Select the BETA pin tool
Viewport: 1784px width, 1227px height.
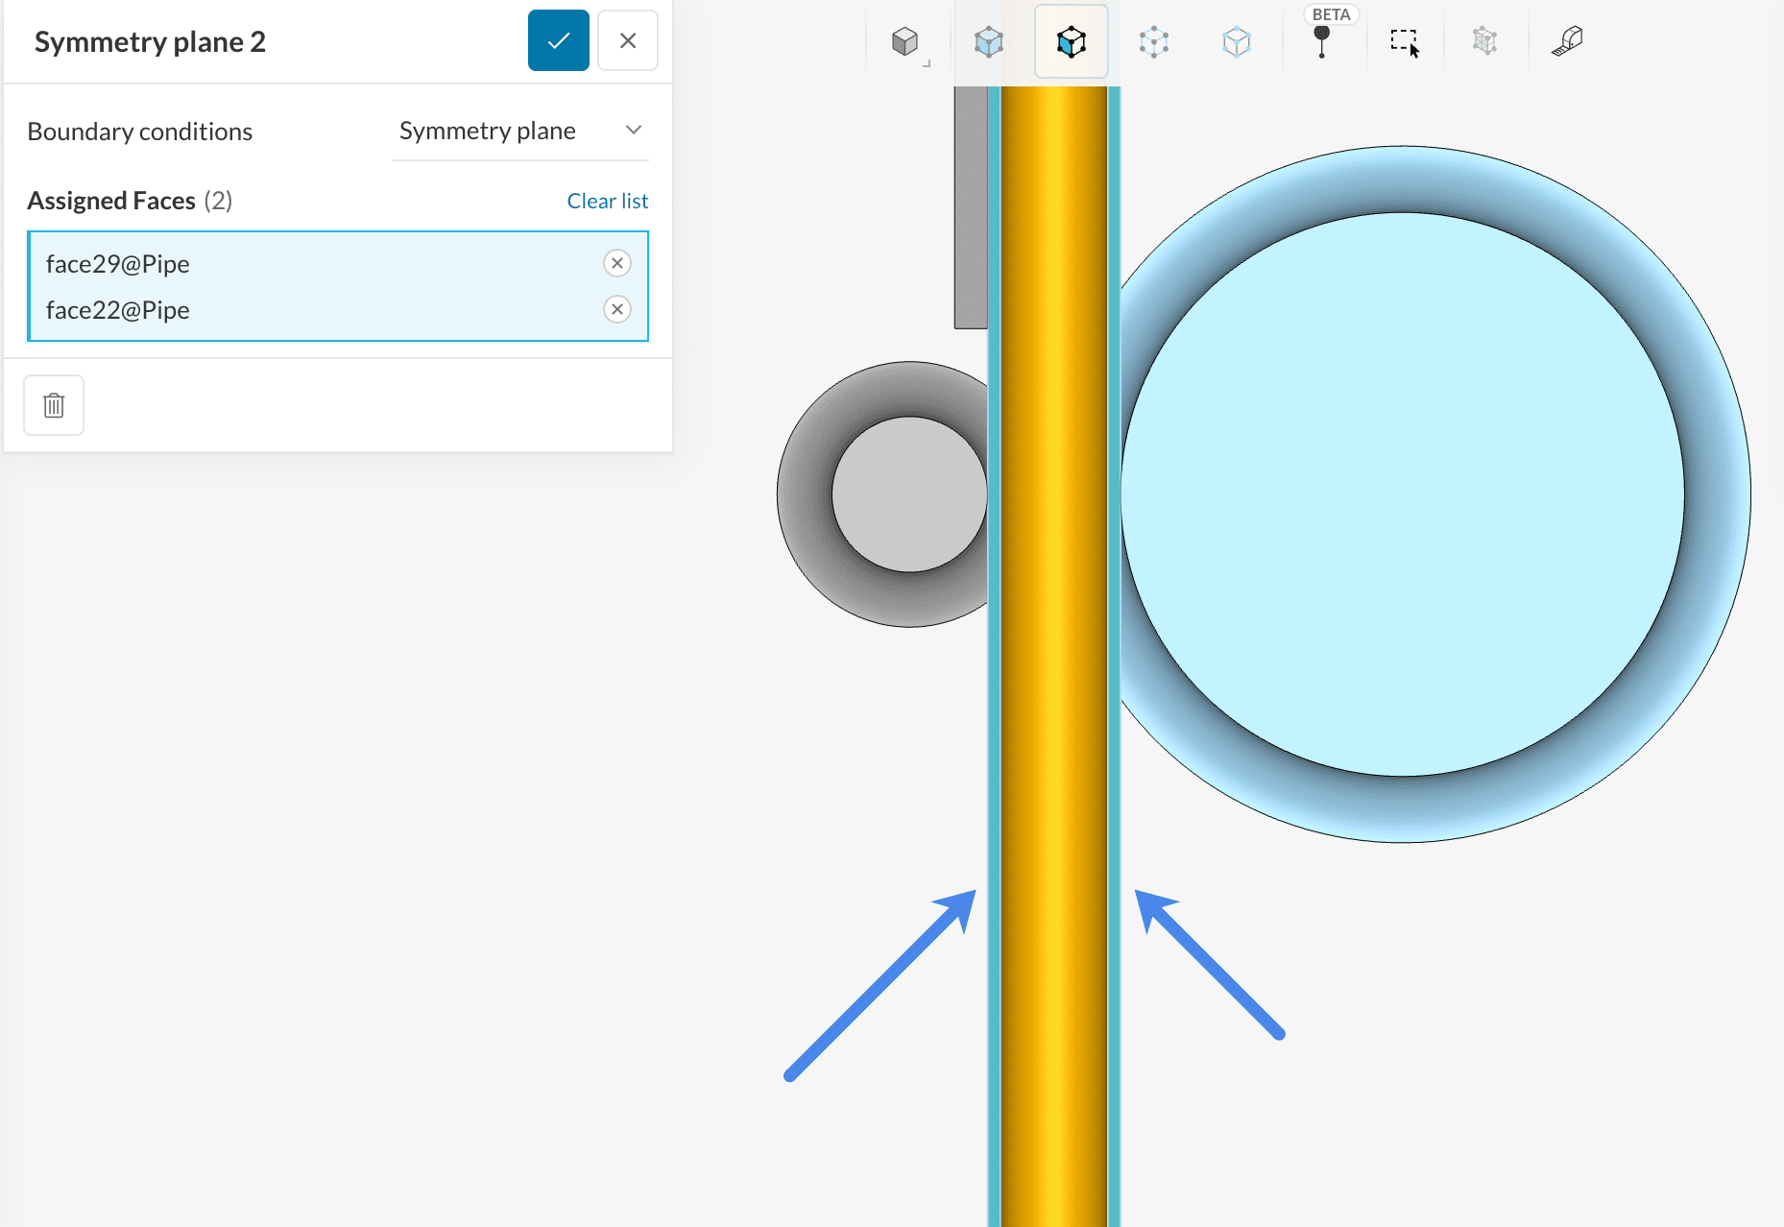click(x=1321, y=42)
